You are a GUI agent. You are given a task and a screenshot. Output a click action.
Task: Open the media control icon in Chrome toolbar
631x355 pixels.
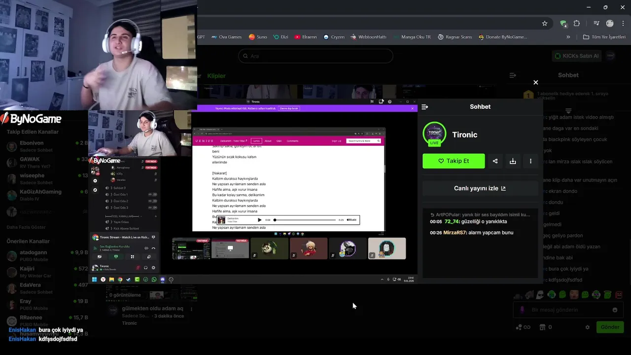(596, 23)
